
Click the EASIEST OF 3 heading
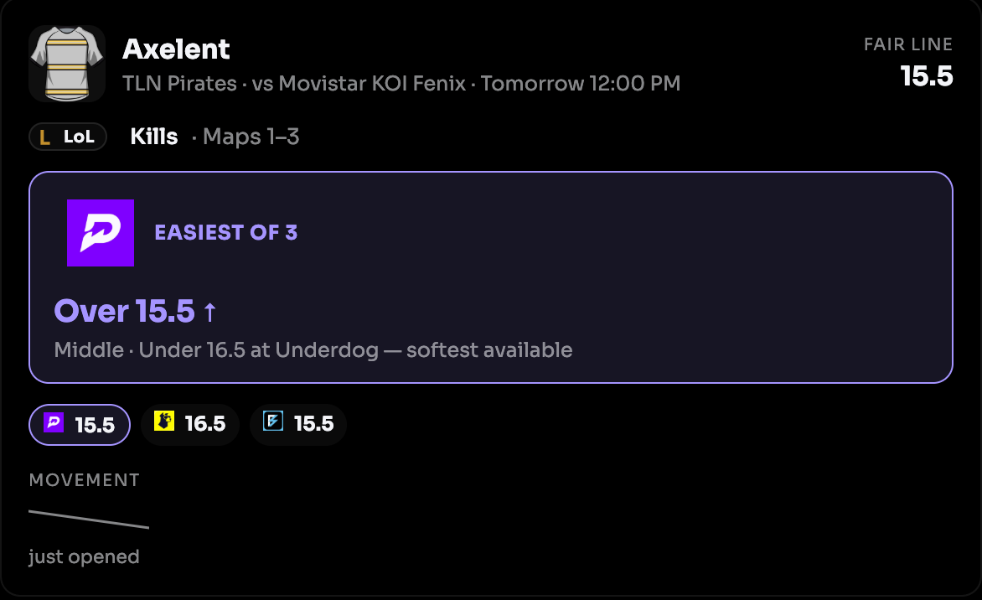point(226,232)
